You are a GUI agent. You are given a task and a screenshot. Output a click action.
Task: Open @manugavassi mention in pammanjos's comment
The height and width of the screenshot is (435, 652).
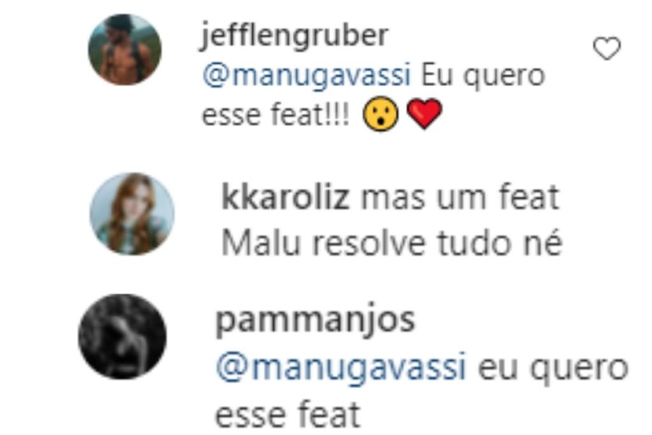click(x=341, y=367)
